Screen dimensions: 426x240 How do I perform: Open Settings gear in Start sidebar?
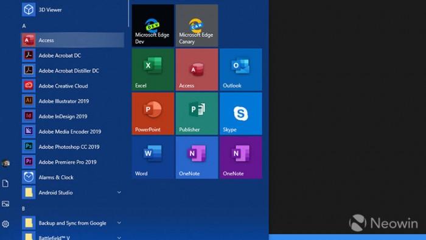coord(5,224)
